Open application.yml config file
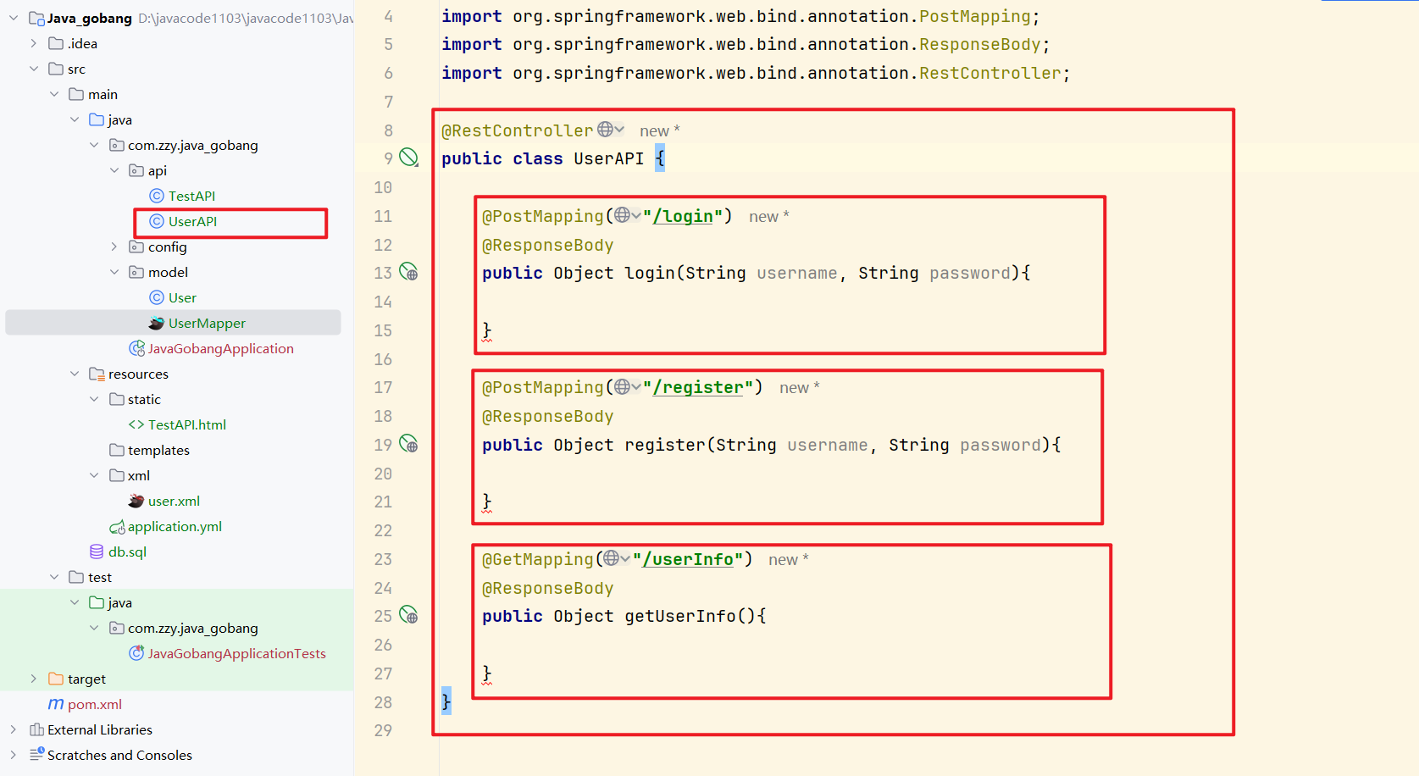 [175, 526]
